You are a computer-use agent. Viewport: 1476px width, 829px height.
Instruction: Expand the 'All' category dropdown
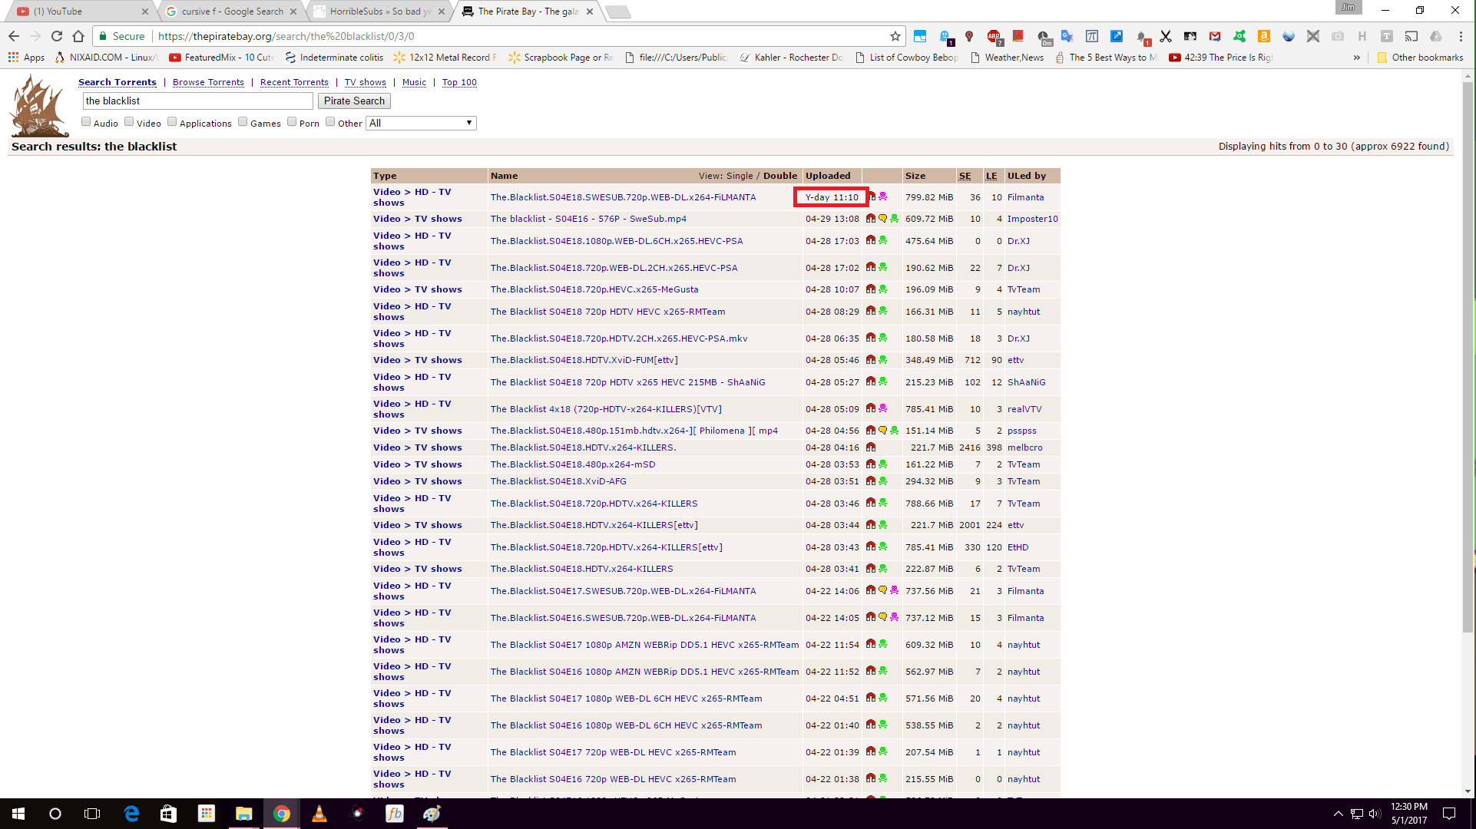tap(421, 123)
